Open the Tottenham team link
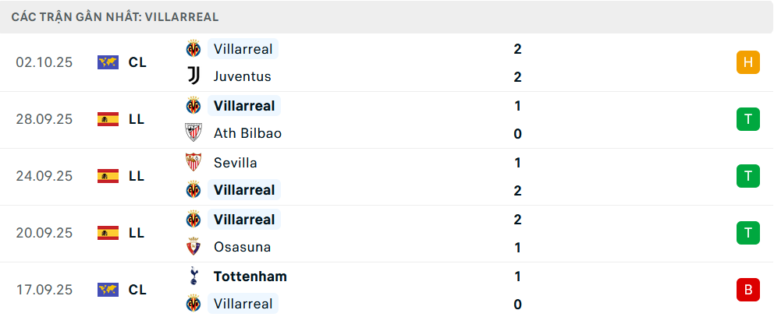Screen dimensions: 774x317 250,276
